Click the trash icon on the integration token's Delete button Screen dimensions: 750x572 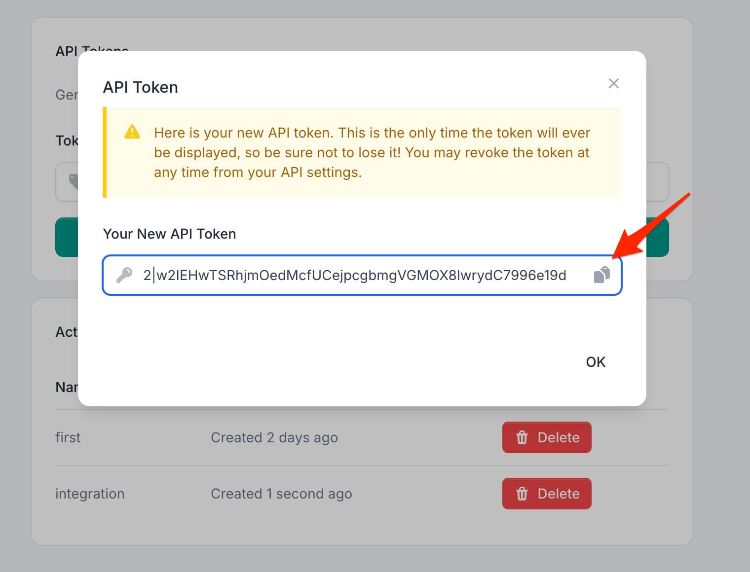(522, 493)
